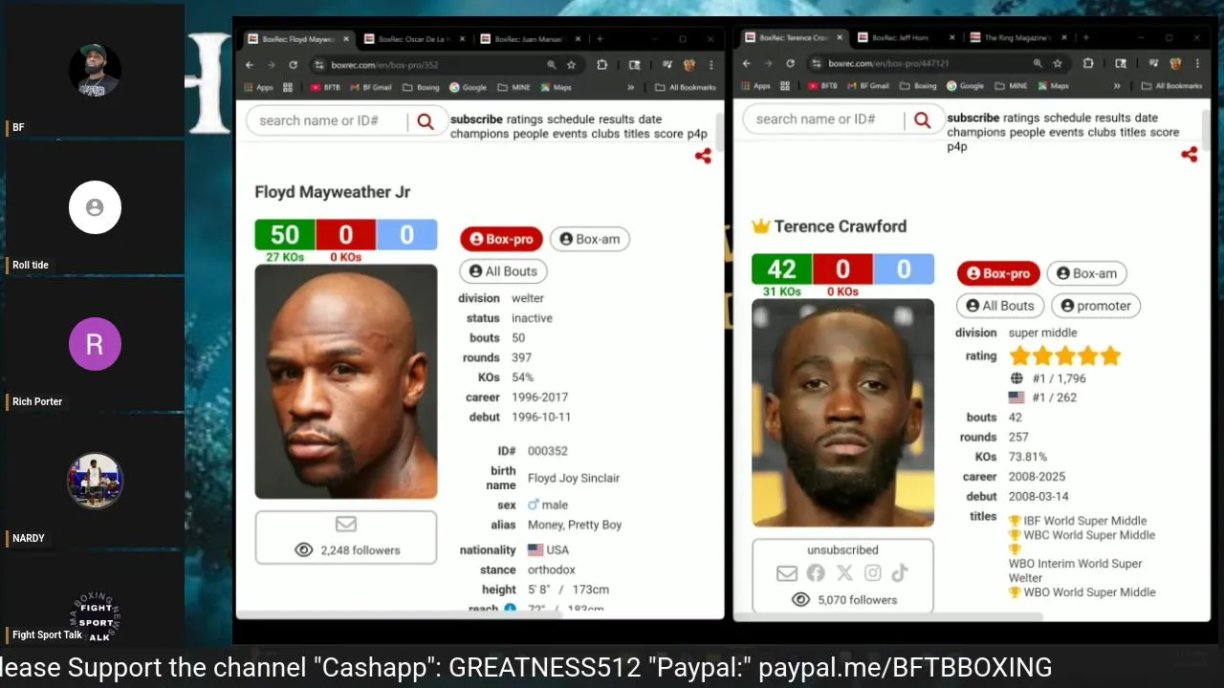Click the search magnifier in the Mayweather window

point(426,121)
